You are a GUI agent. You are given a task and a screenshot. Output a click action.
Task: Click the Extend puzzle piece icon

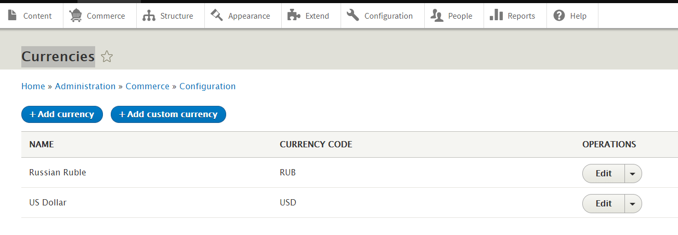pos(294,16)
